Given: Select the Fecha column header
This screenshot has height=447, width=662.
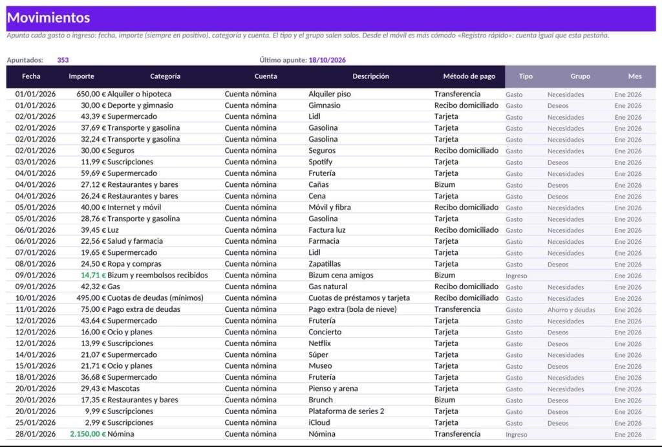Looking at the screenshot, I should click(31, 76).
